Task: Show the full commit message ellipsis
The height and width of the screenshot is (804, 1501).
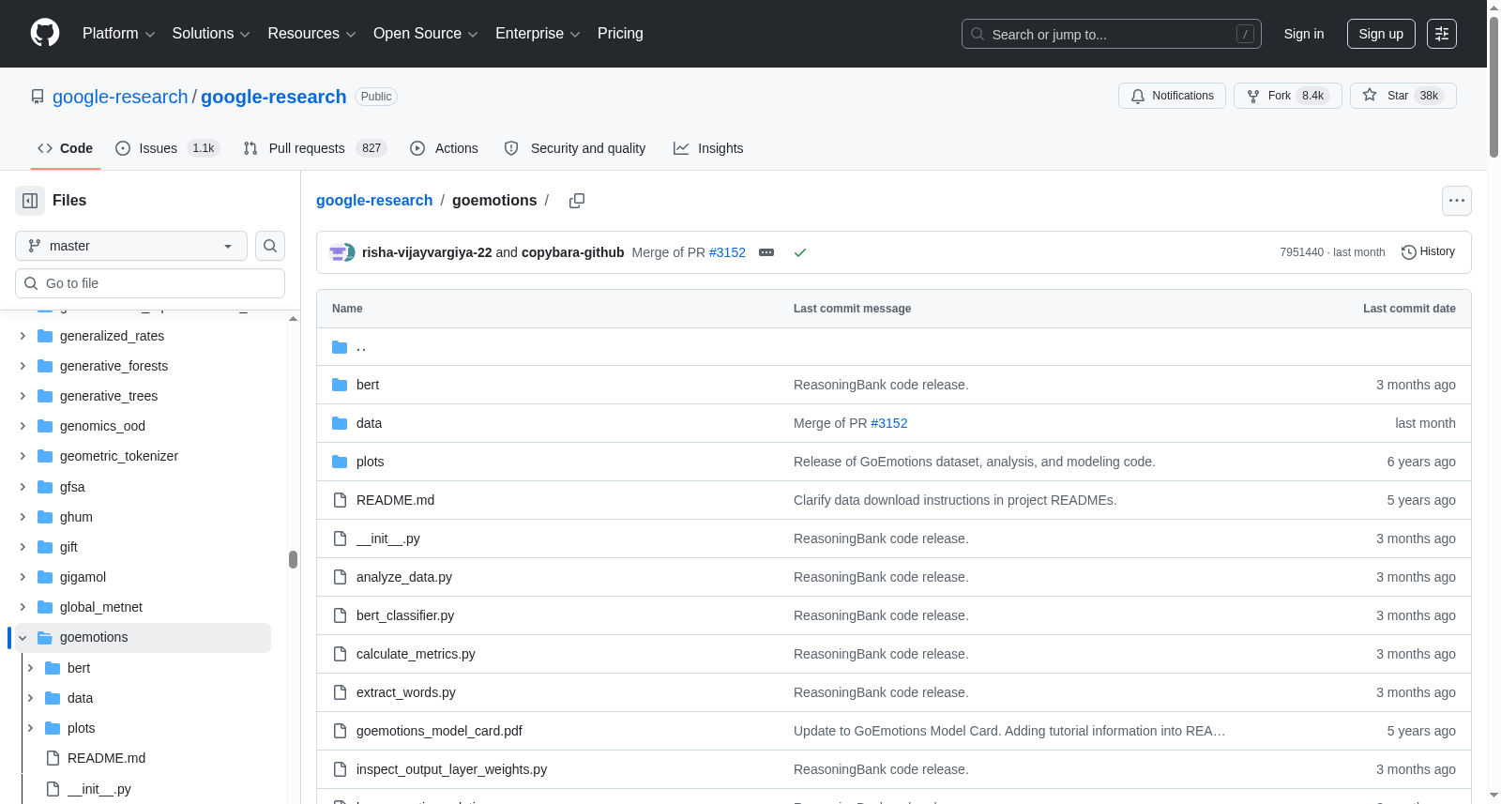Action: coord(766,252)
